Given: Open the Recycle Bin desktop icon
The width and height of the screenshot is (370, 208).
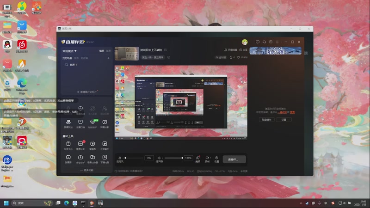Looking at the screenshot, I should pos(7,85).
